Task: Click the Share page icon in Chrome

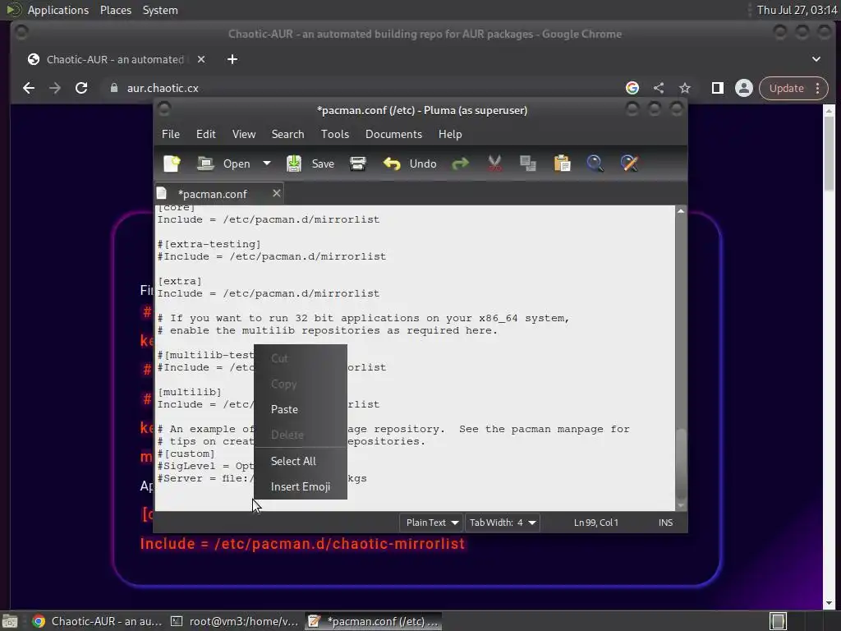Action: point(659,88)
